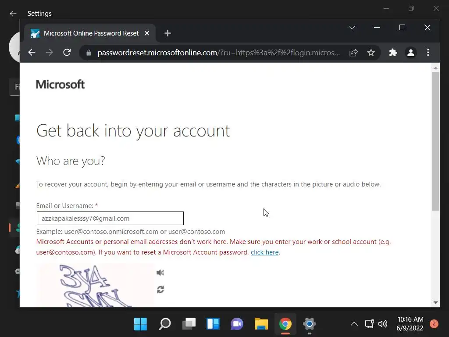This screenshot has height=337, width=449.
Task: Open the volume tray icon
Action: pos(382,324)
